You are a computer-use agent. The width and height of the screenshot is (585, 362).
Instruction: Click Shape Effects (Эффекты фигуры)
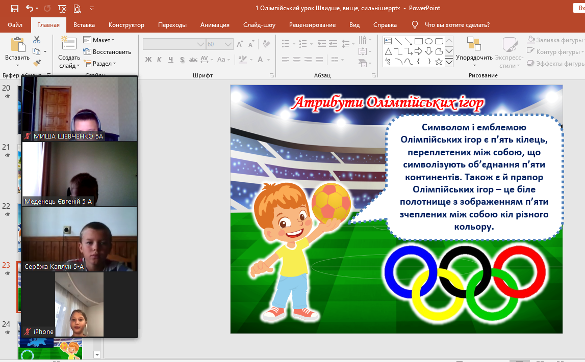pyautogui.click(x=555, y=64)
